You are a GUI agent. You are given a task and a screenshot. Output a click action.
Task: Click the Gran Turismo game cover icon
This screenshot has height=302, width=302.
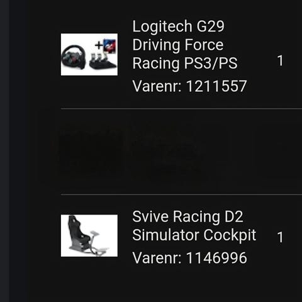point(110,46)
